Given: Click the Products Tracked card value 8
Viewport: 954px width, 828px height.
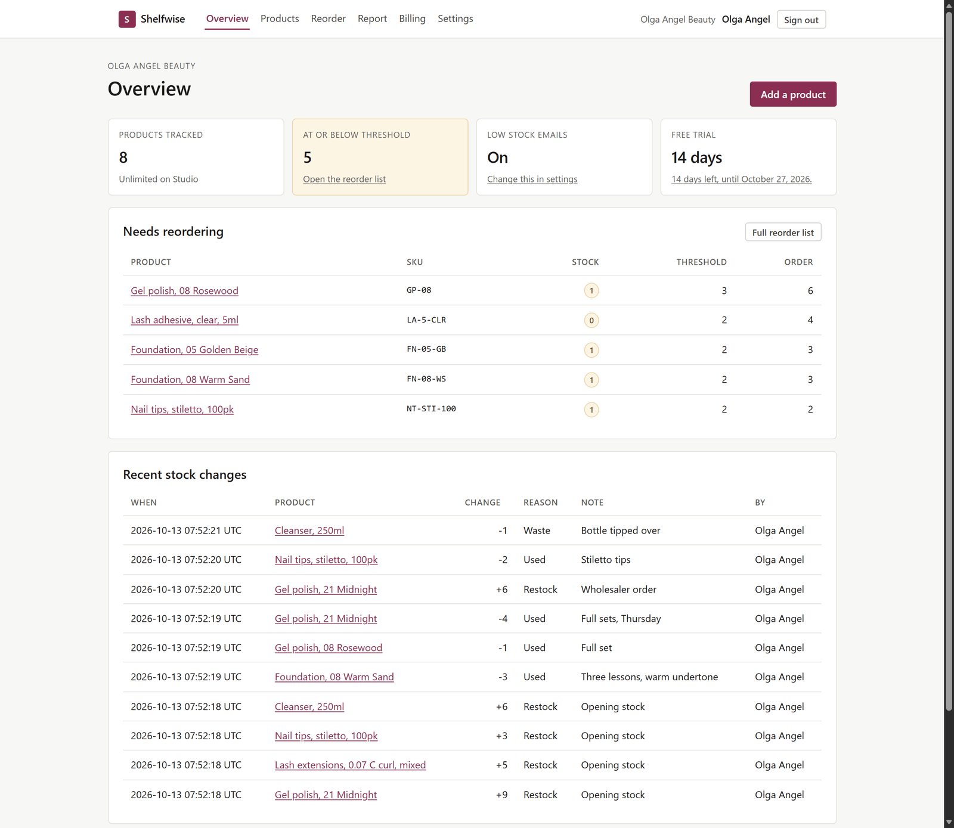Looking at the screenshot, I should (123, 157).
